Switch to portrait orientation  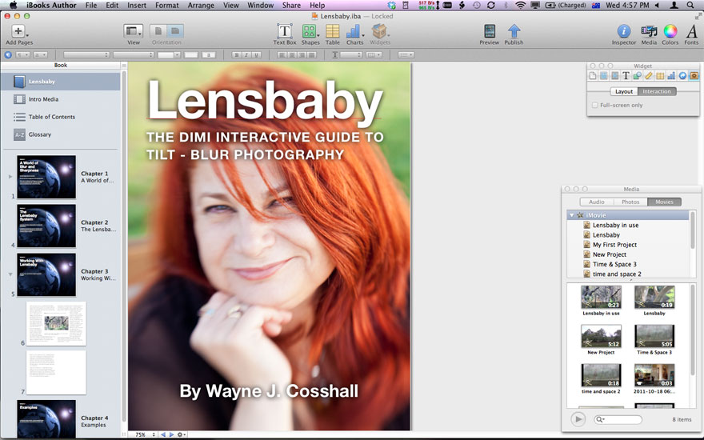click(158, 31)
